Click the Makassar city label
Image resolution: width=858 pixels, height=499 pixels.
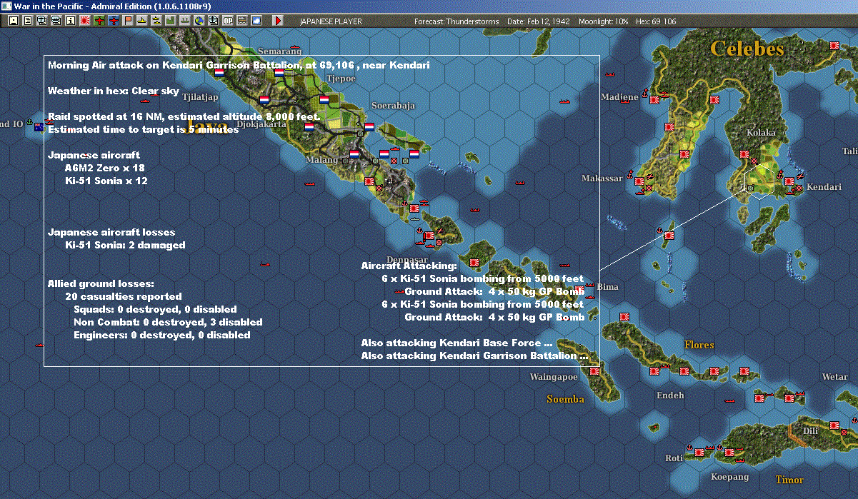pyautogui.click(x=602, y=178)
